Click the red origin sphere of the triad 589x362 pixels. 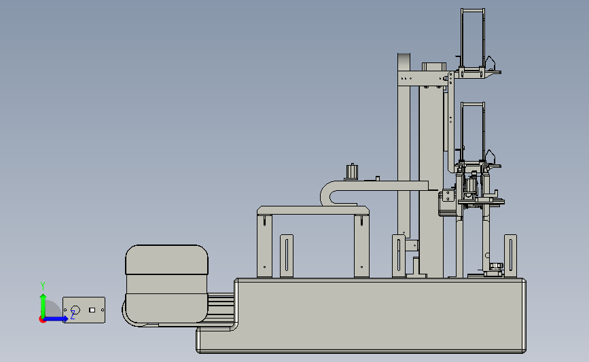[x=42, y=320]
